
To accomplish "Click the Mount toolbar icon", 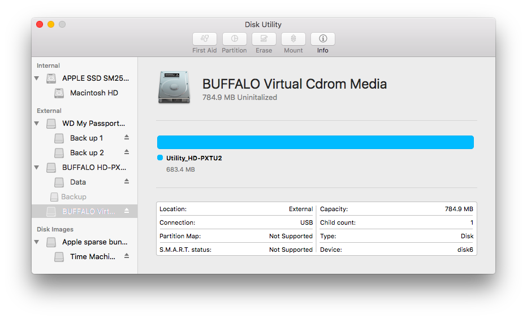I will pos(293,39).
